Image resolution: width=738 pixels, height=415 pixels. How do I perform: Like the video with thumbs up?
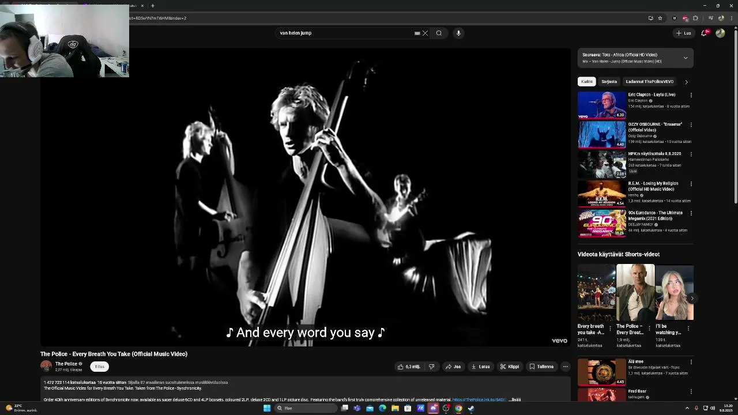click(409, 367)
